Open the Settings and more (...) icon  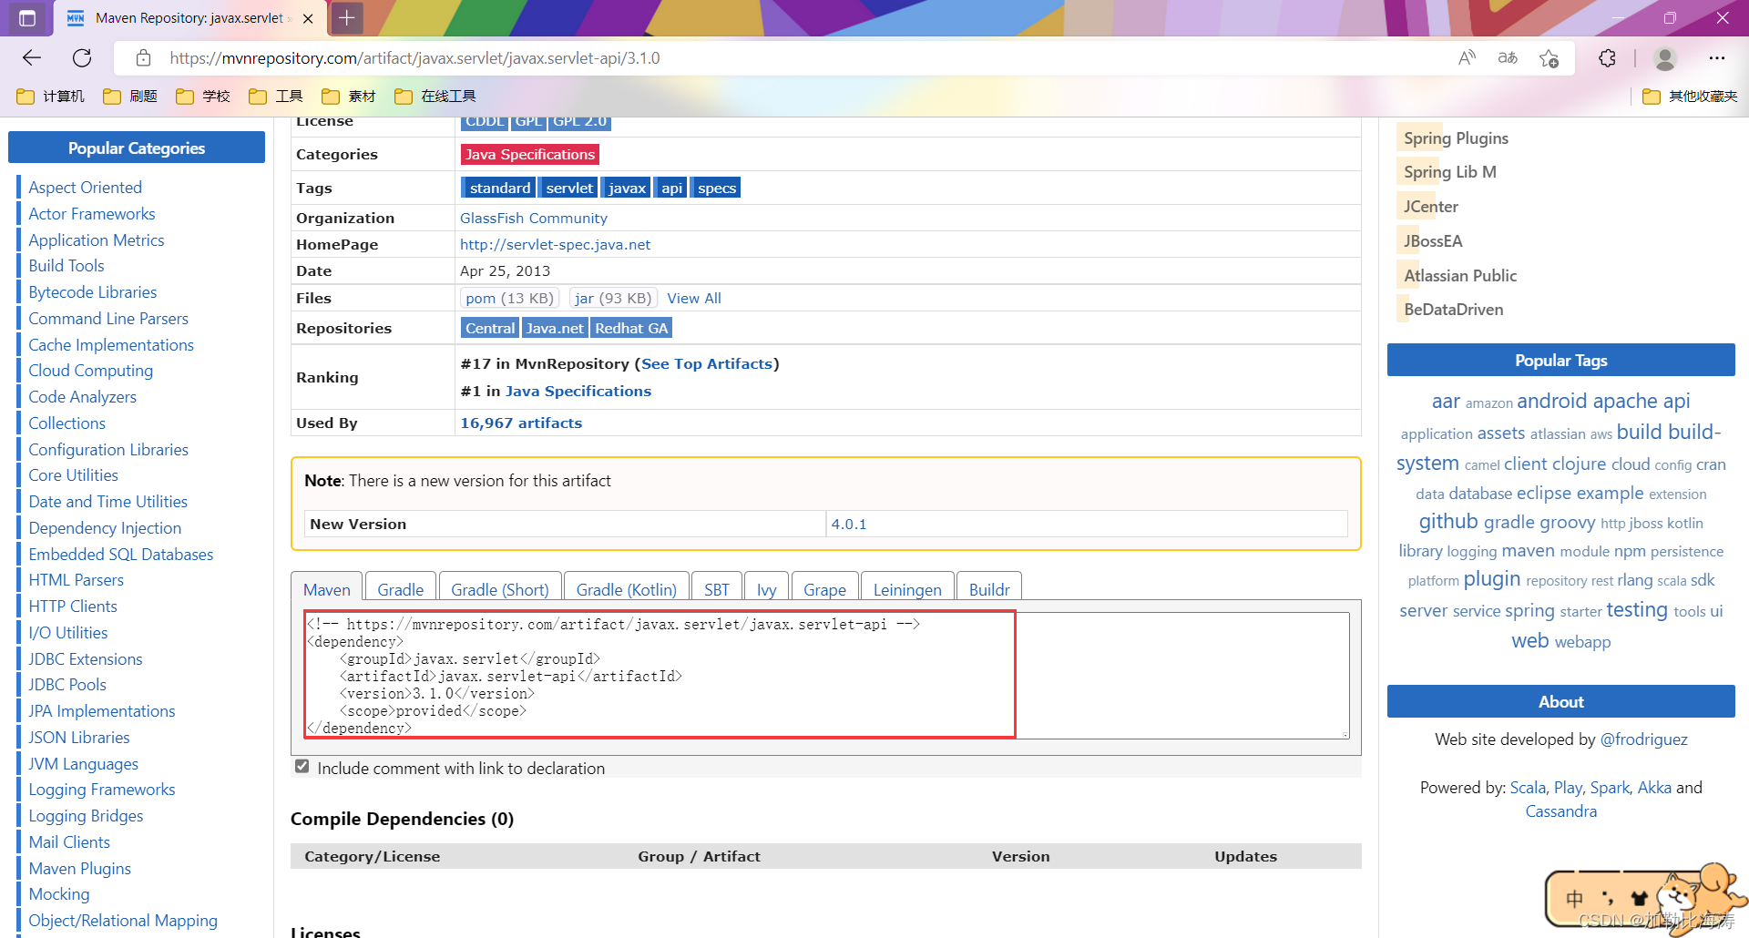tap(1718, 57)
